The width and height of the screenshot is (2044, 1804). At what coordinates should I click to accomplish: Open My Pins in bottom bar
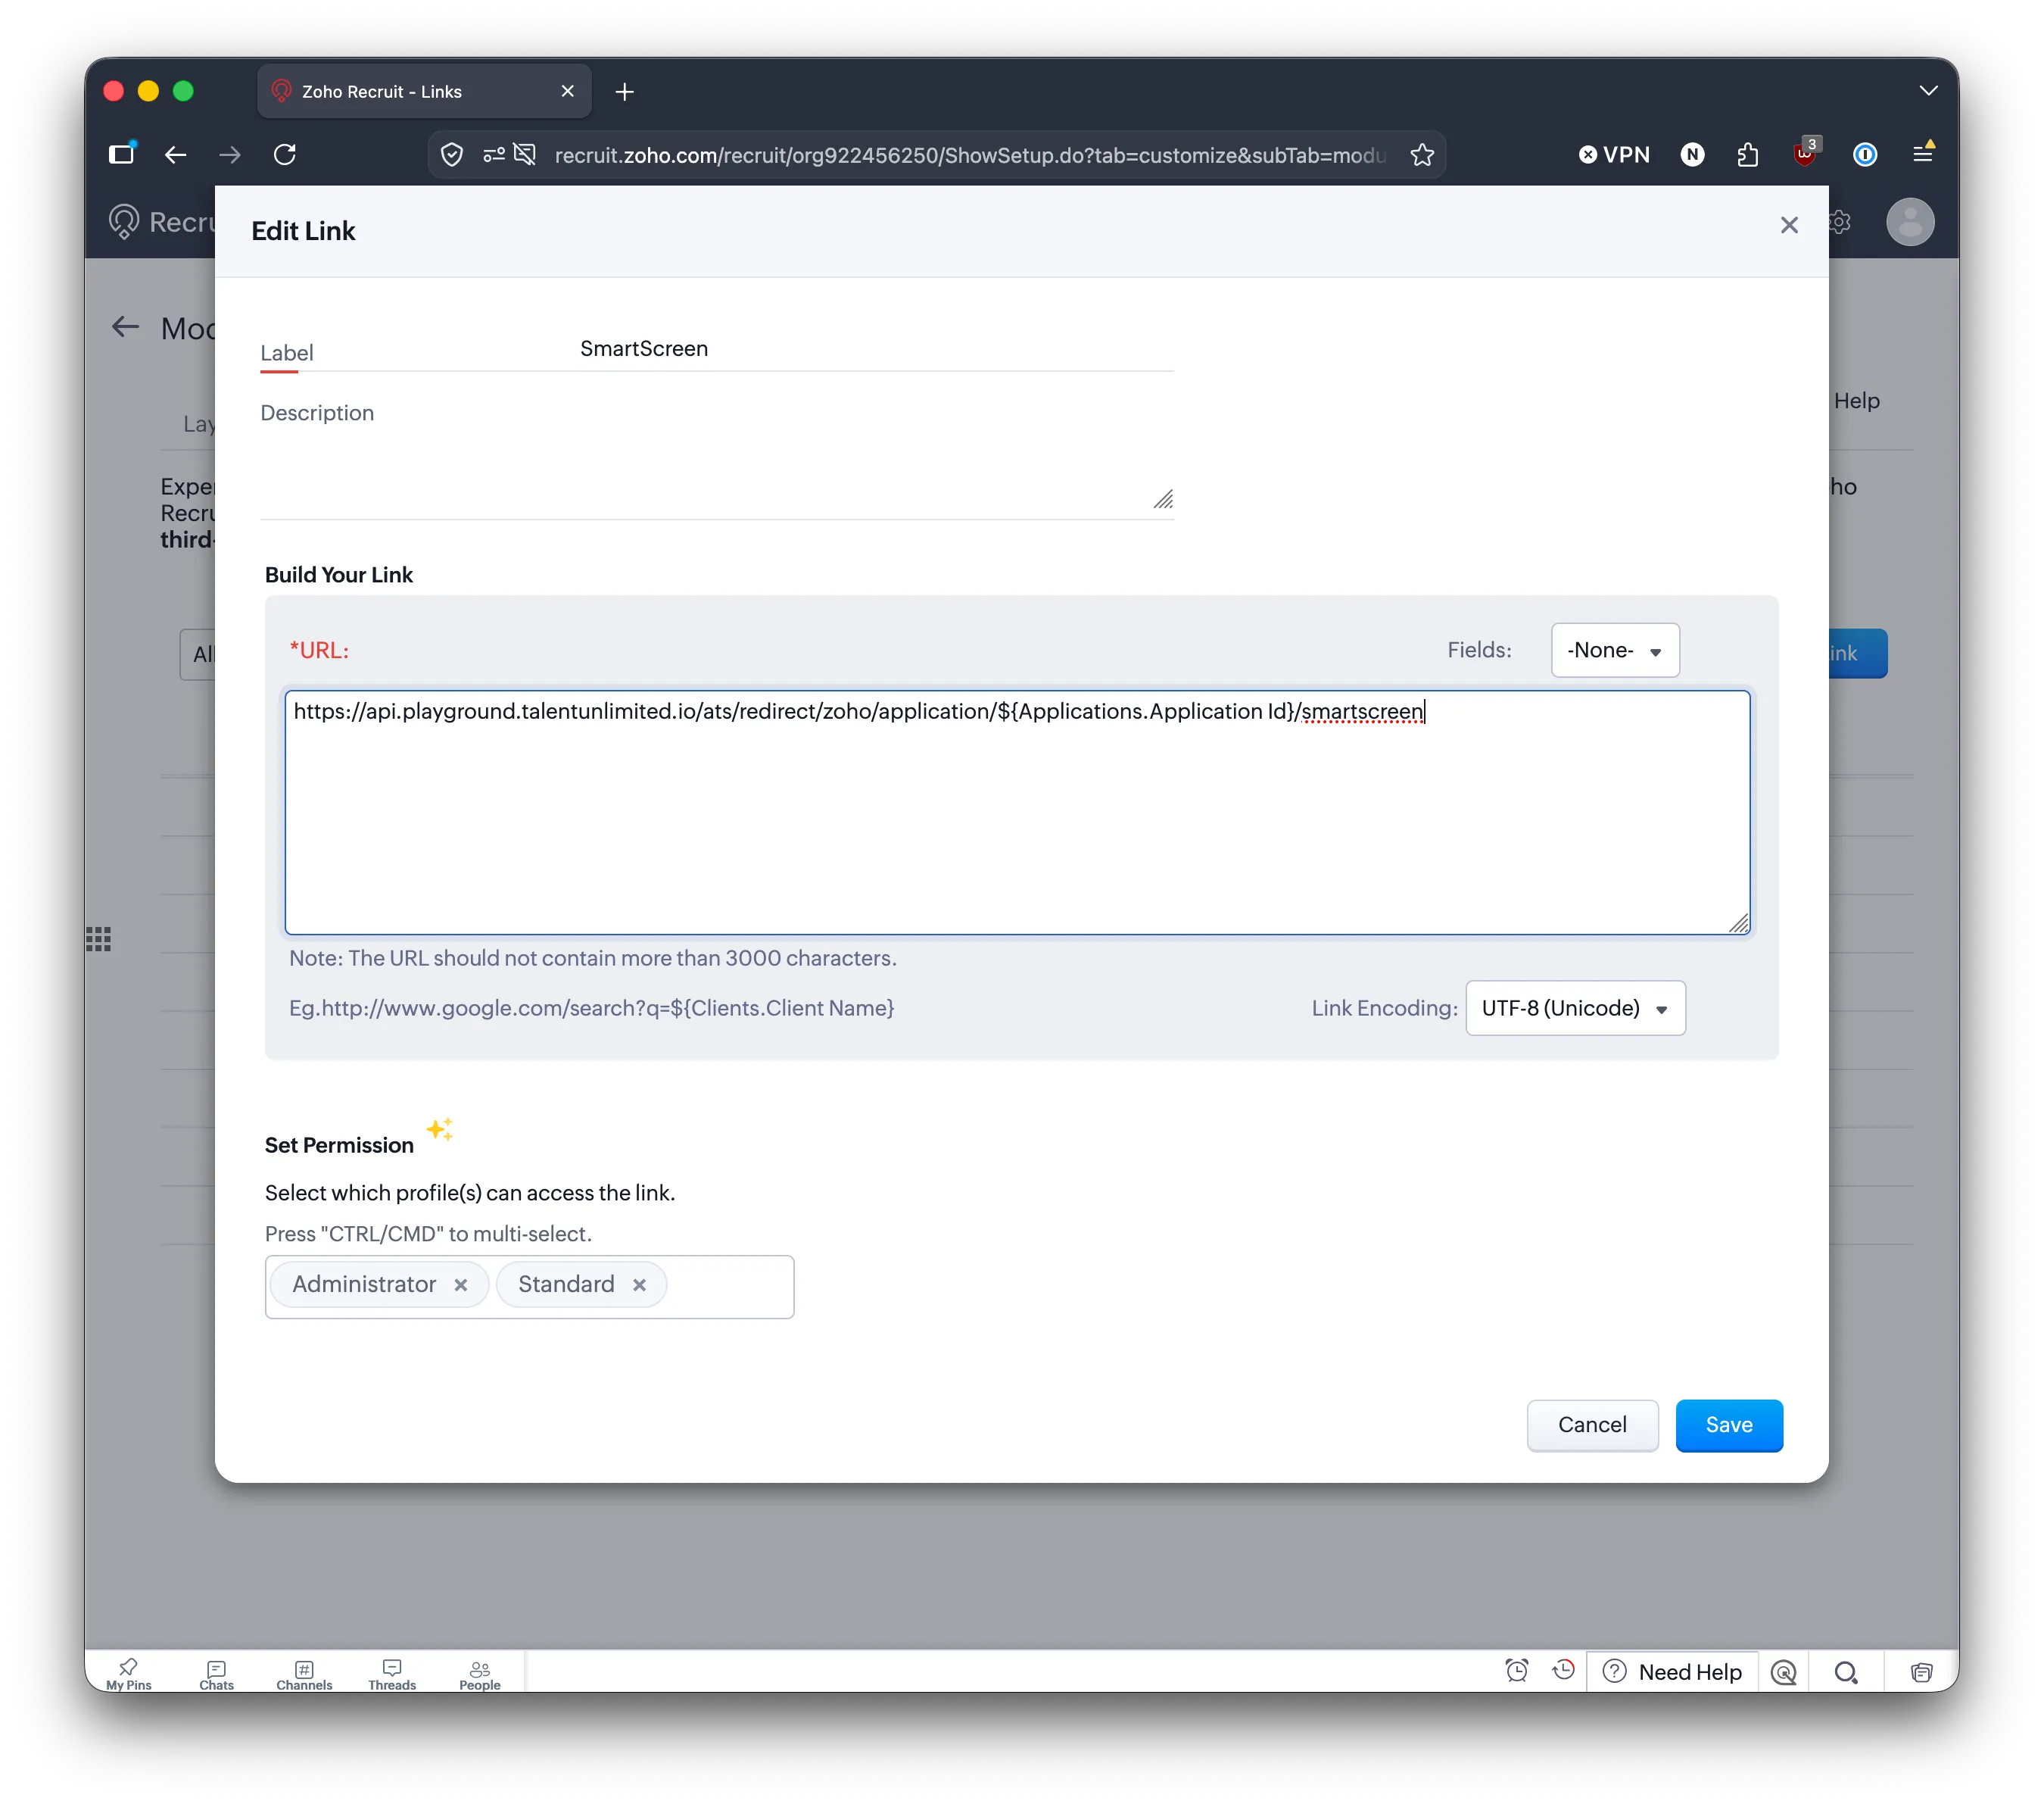tap(129, 1673)
